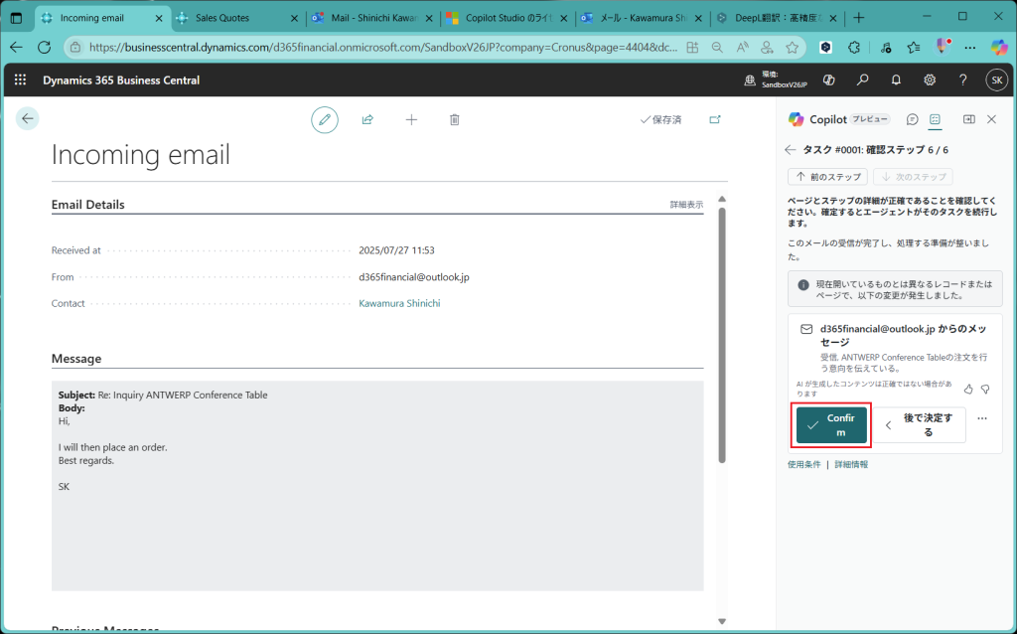Start Read aloud from the address bar
This screenshot has width=1017, height=634.
click(x=742, y=48)
